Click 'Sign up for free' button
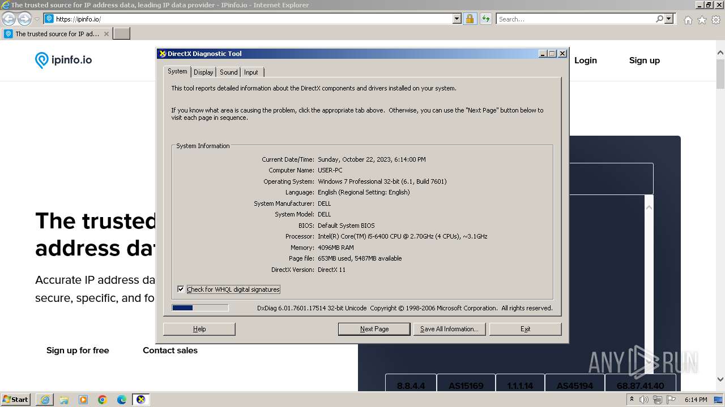This screenshot has width=725, height=407. 78,350
